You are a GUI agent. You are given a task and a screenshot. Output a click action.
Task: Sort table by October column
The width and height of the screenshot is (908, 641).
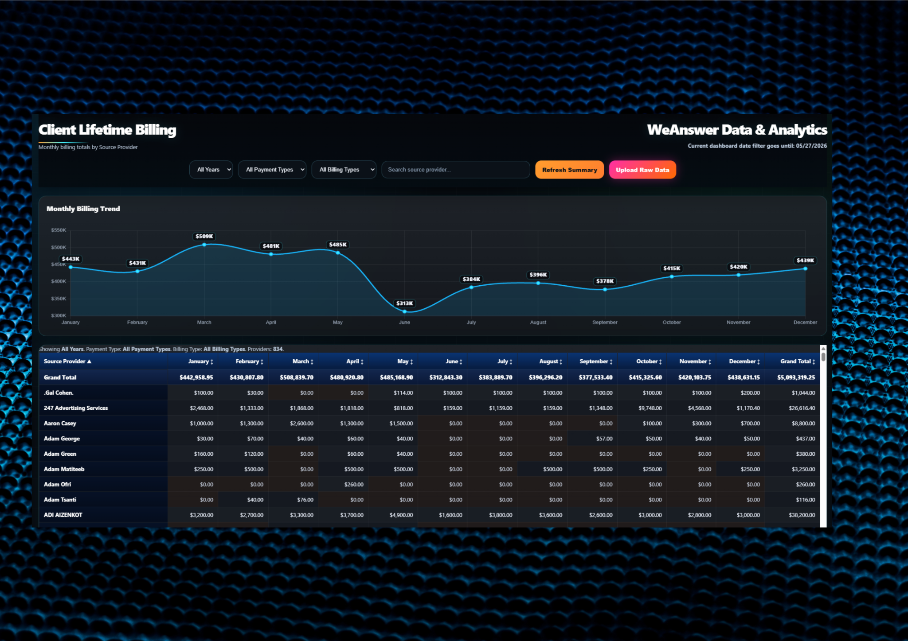(x=649, y=361)
